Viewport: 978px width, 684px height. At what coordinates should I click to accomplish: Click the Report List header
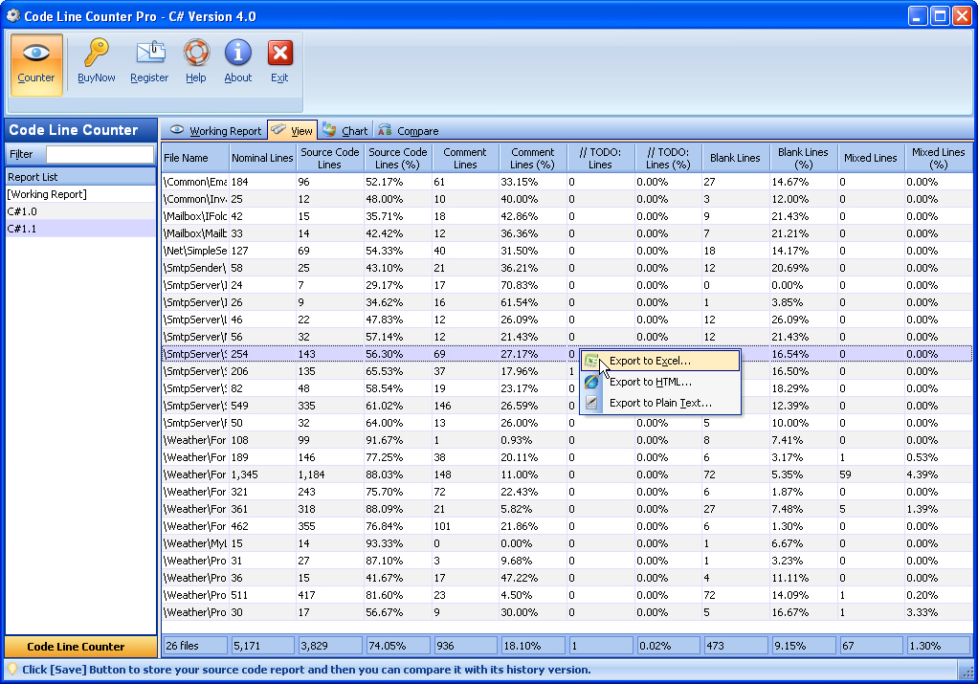pos(80,177)
